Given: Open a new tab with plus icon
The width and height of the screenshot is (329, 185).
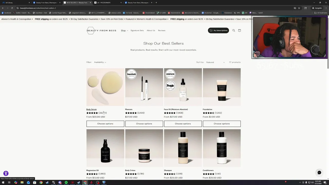Looking at the screenshot, I should [x=156, y=3].
